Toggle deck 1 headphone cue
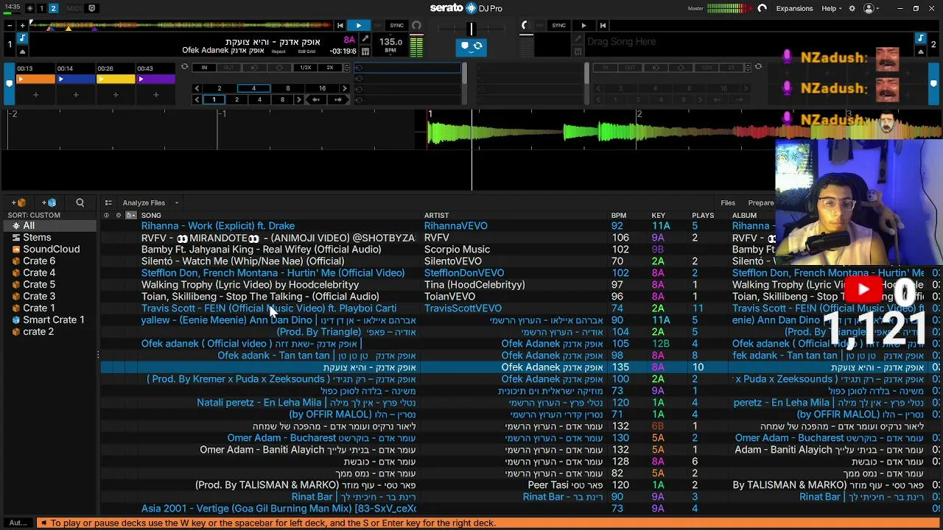This screenshot has height=530, width=943. 416,26
